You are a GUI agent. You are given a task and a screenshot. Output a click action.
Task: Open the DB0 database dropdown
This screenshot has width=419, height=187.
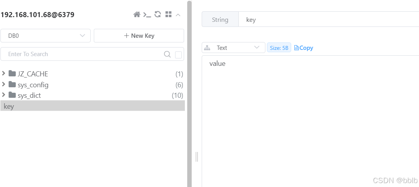tap(45, 35)
